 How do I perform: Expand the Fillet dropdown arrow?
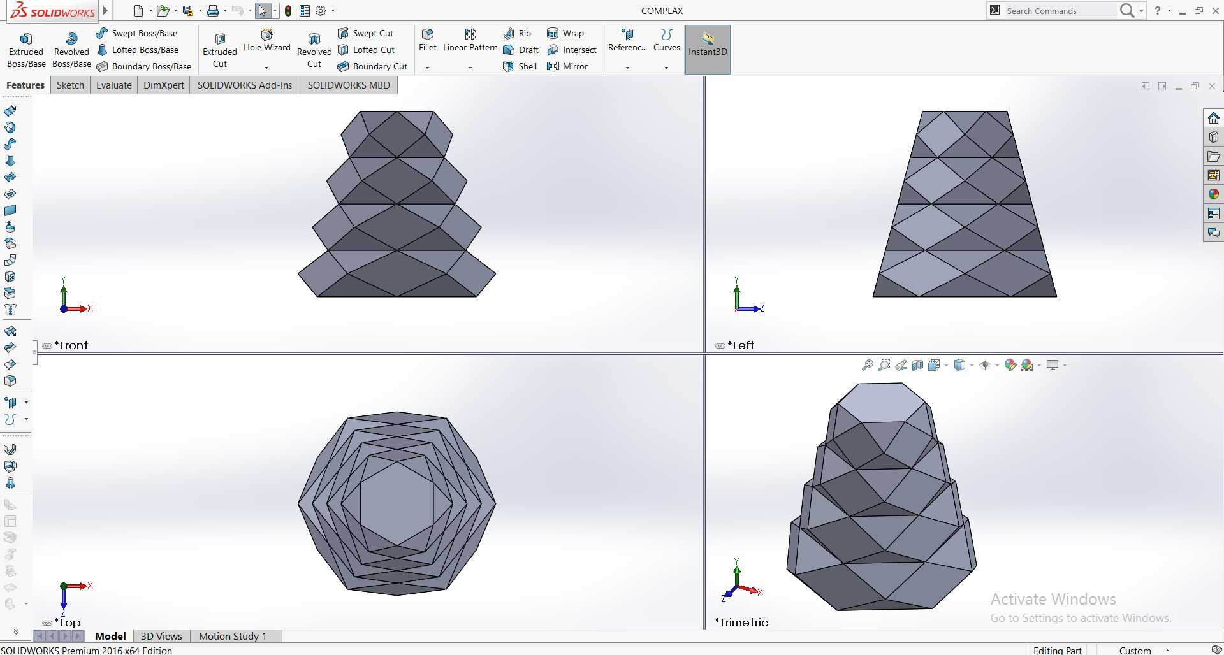pyautogui.click(x=428, y=68)
